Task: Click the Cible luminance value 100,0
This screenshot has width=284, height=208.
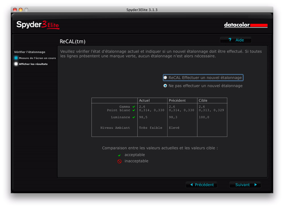Action: (x=204, y=117)
